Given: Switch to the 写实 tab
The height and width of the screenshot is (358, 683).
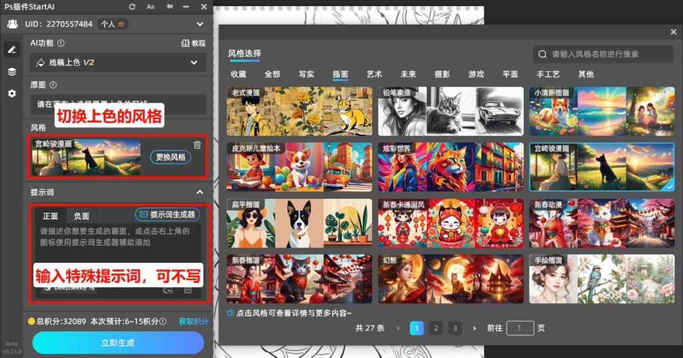Looking at the screenshot, I should pyautogui.click(x=306, y=74).
